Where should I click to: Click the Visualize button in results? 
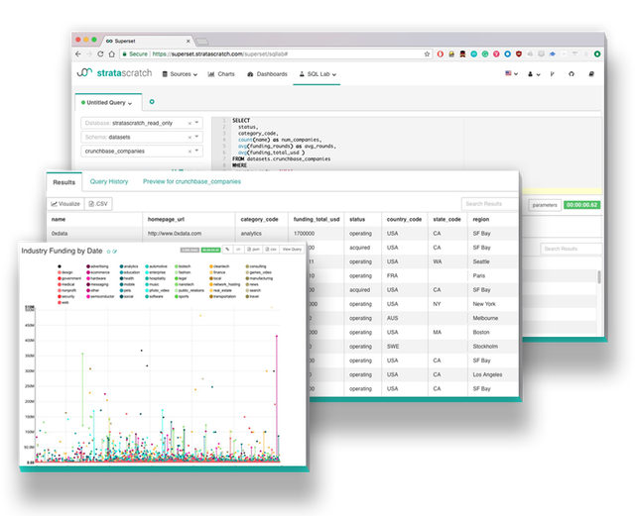pos(65,204)
